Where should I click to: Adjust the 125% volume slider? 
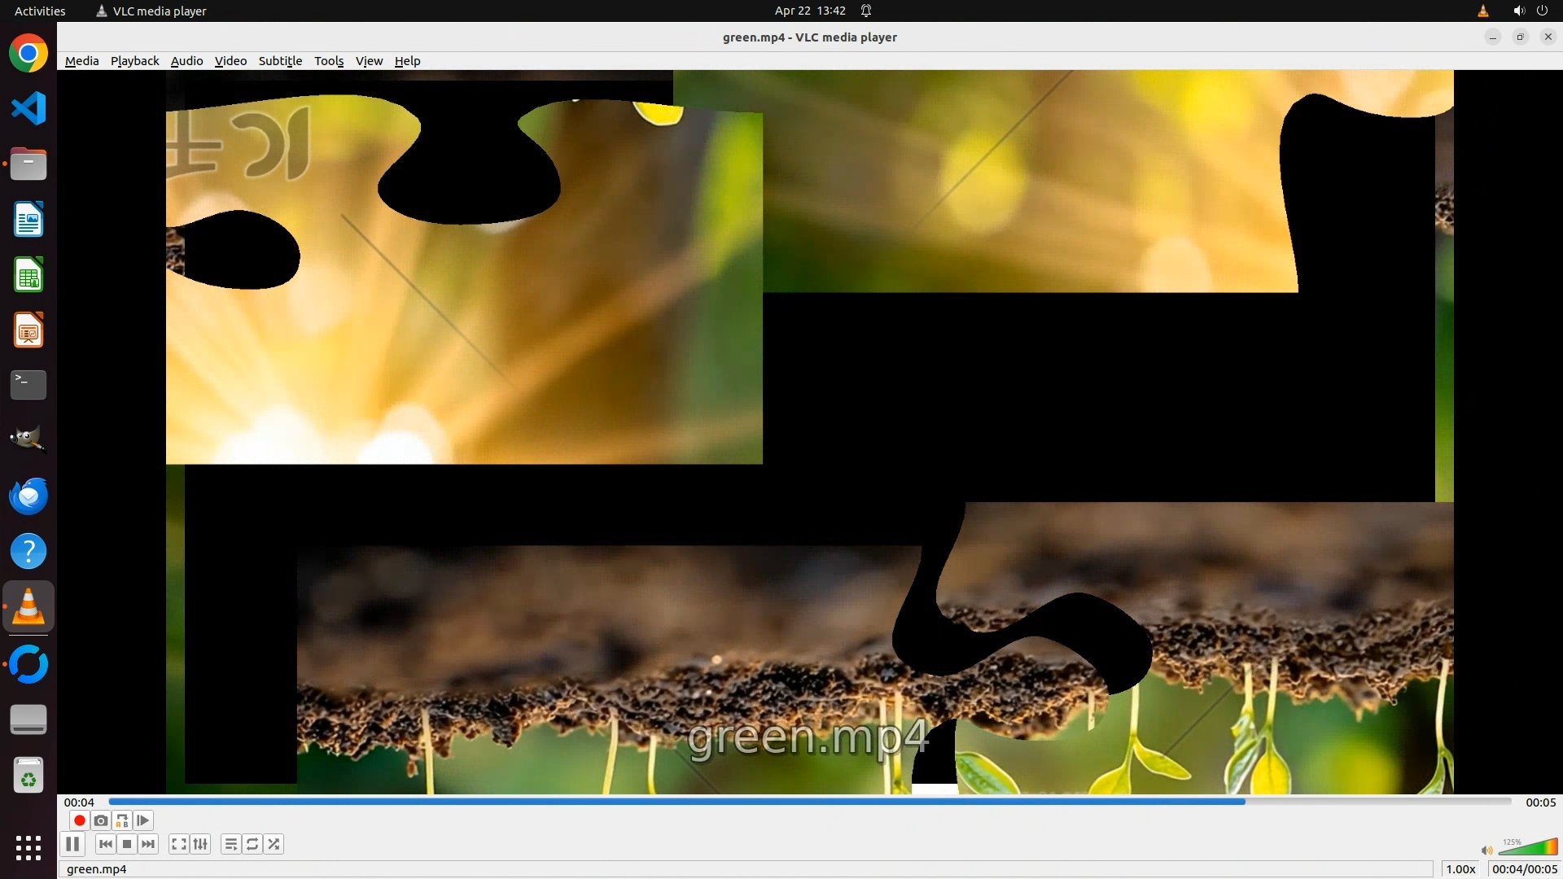tap(1526, 848)
